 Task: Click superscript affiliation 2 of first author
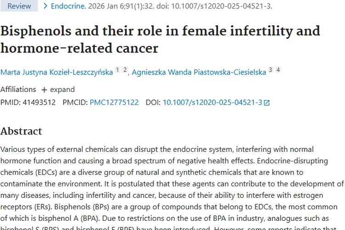[125, 70]
